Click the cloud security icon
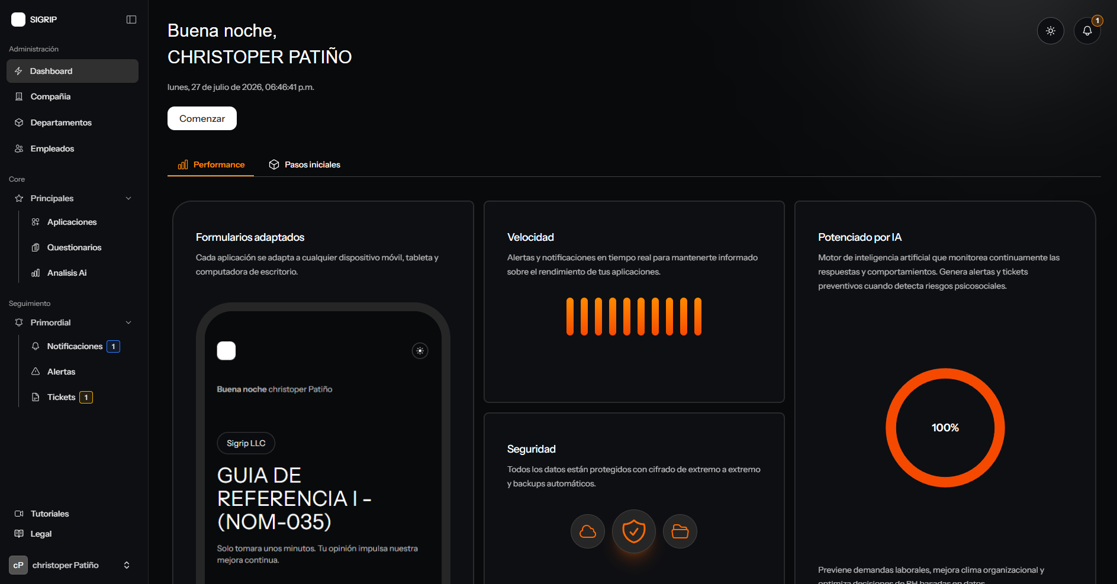 point(588,531)
